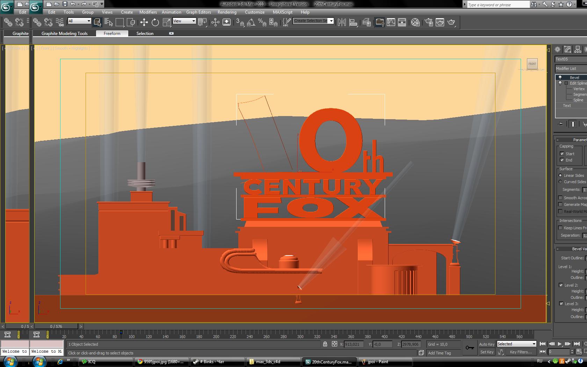Switch to the Freeform ribbon tab
This screenshot has width=587, height=367.
tap(112, 34)
